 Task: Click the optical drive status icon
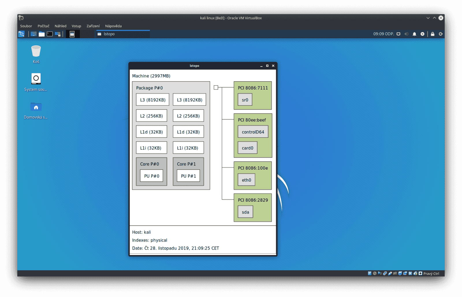374,273
